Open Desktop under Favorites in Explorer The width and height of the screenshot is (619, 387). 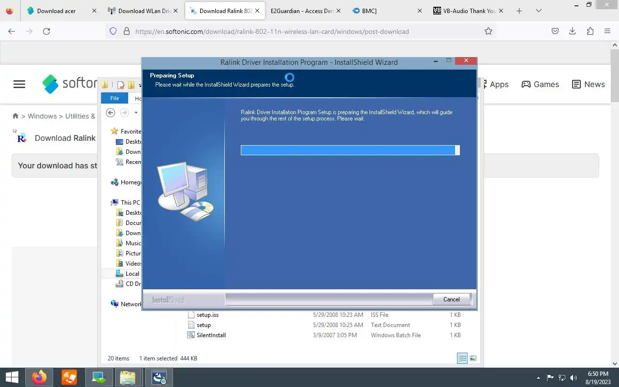[129, 142]
